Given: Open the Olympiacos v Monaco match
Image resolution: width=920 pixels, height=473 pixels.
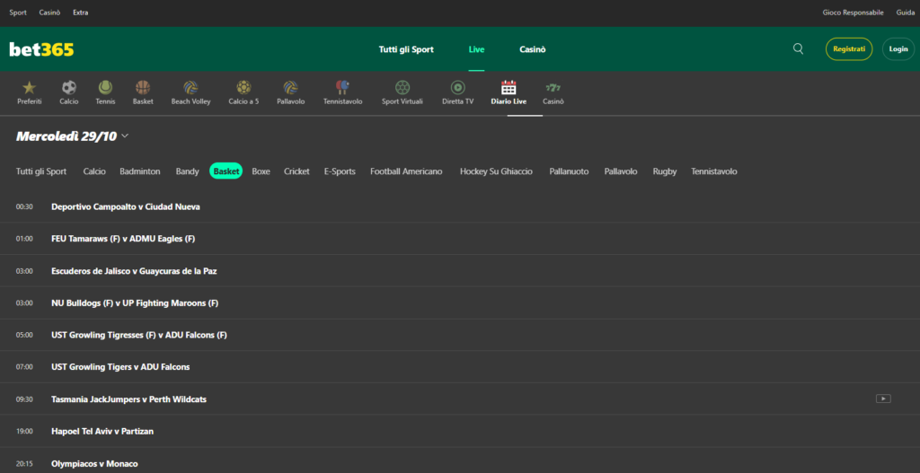Looking at the screenshot, I should coord(94,463).
